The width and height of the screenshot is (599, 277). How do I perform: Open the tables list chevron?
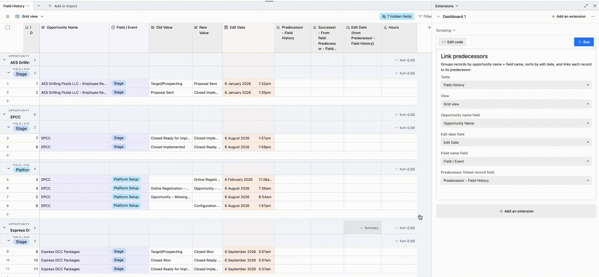click(39, 6)
